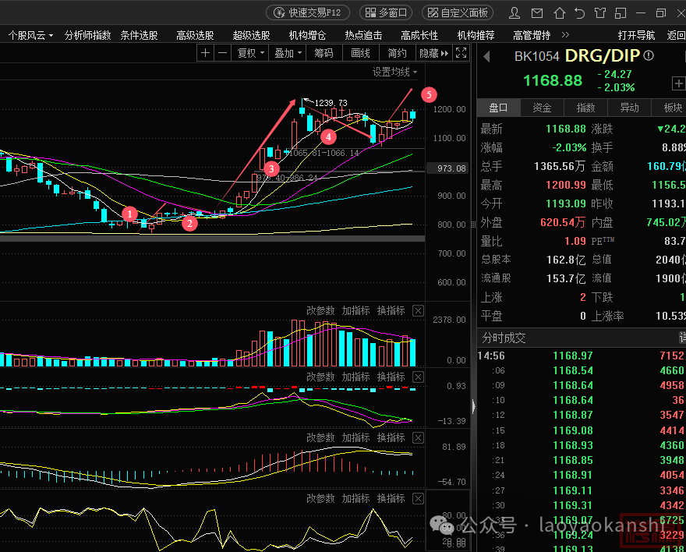Select the 1239.73 high price label

coord(331,103)
